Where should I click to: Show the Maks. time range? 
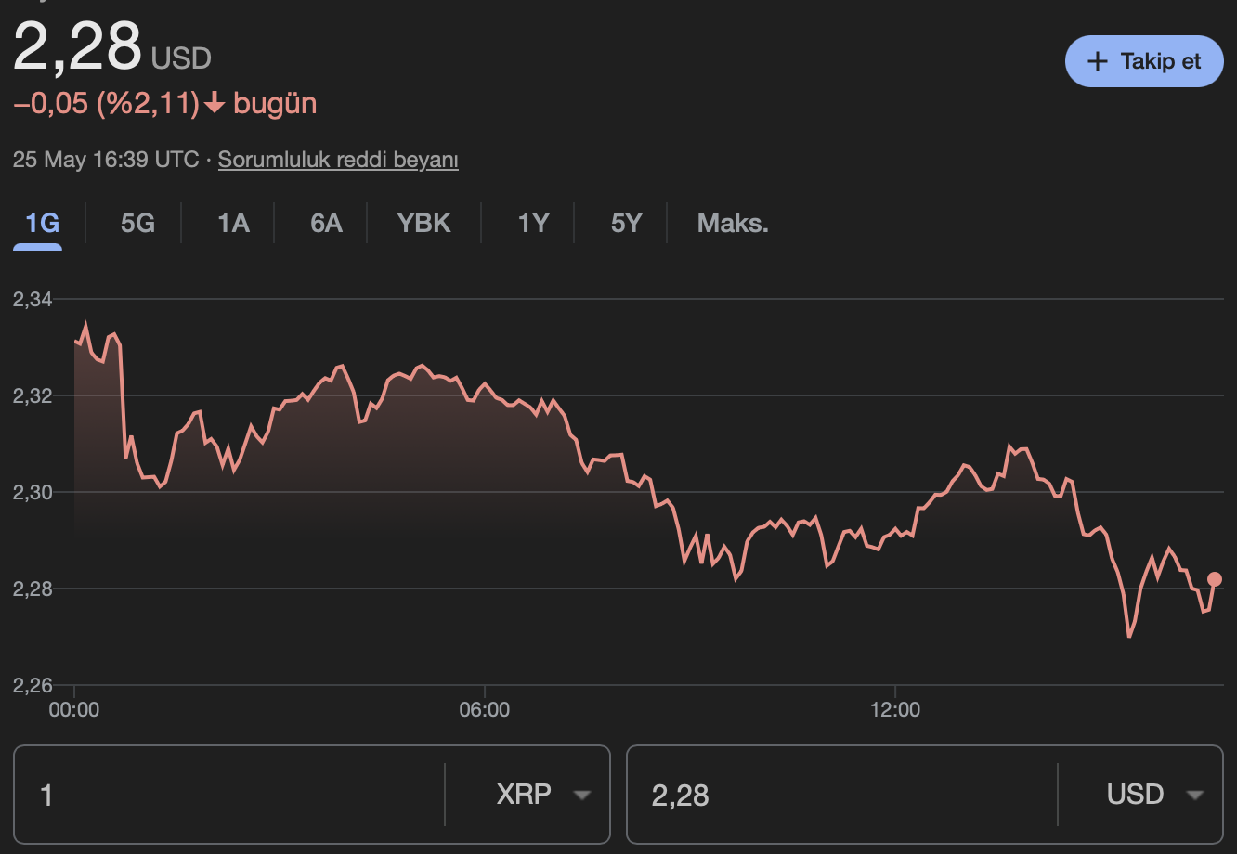733,224
